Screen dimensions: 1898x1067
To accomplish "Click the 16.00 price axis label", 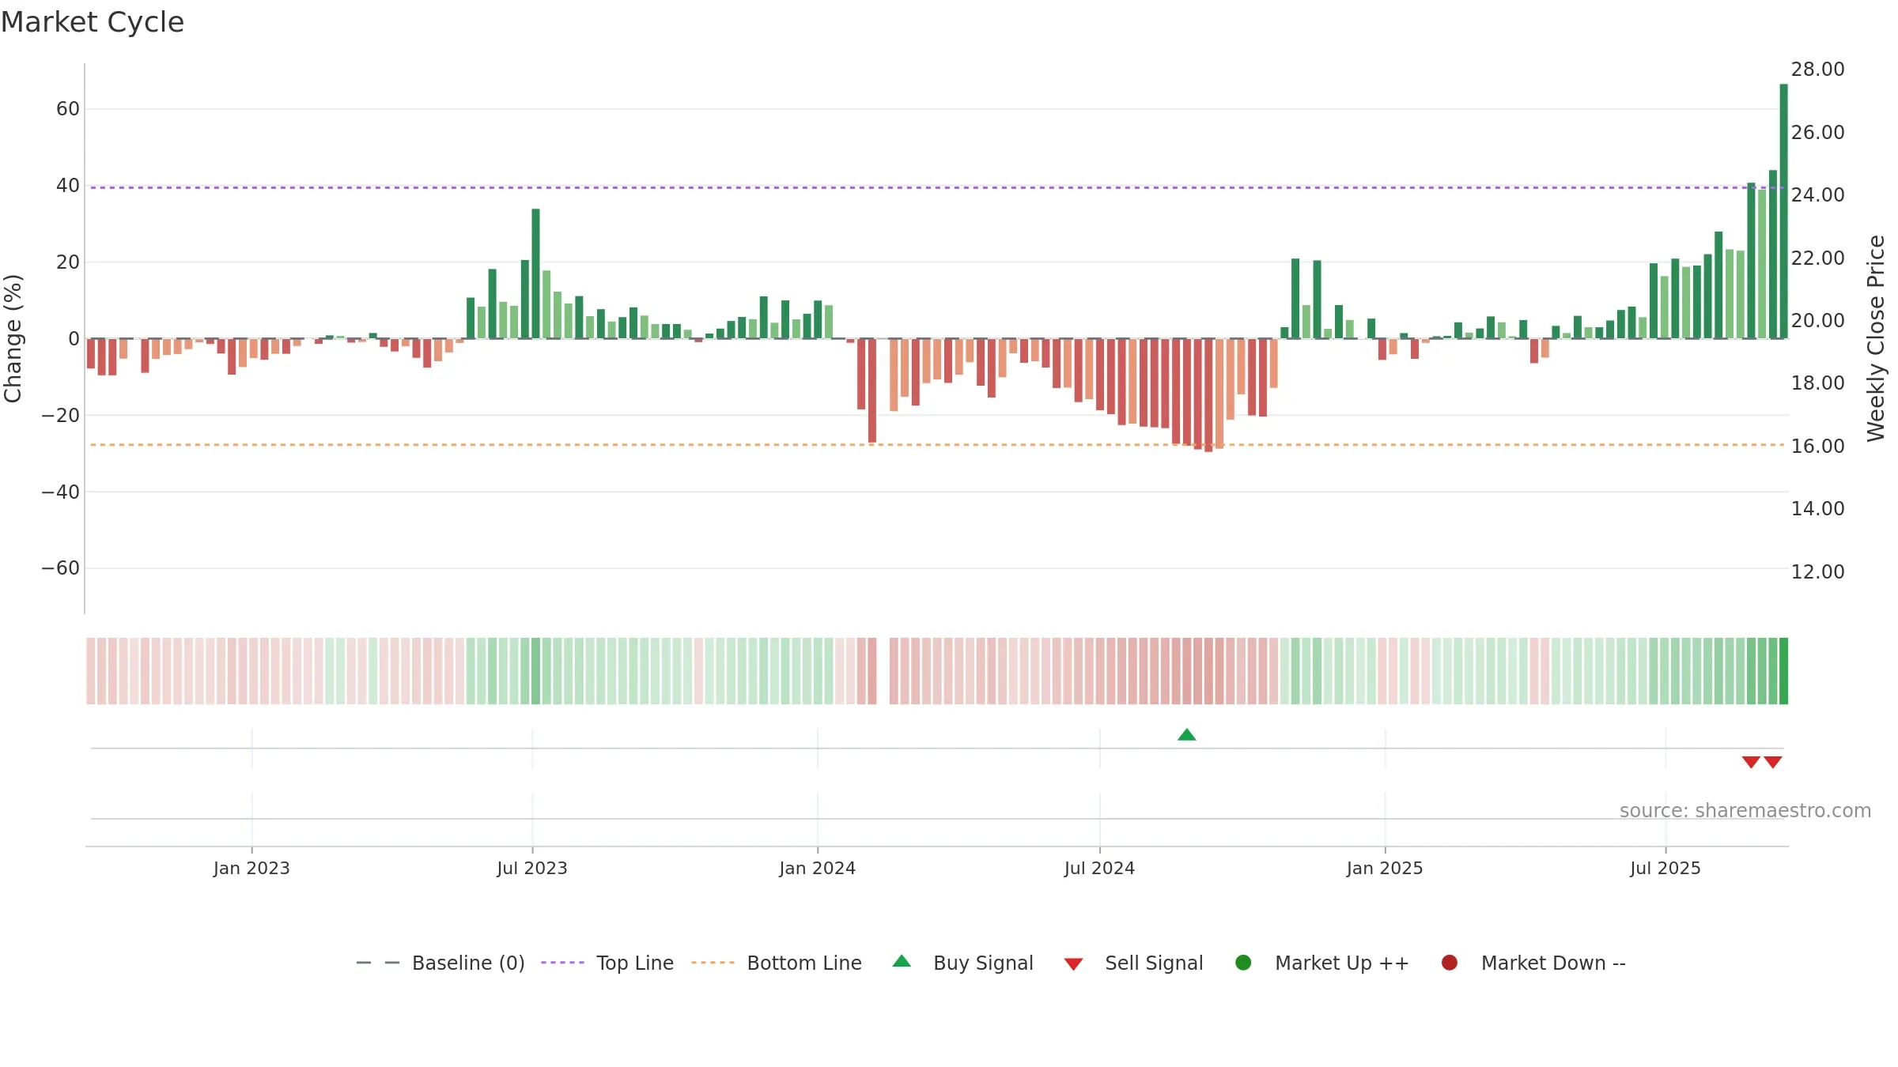I will coord(1817,447).
